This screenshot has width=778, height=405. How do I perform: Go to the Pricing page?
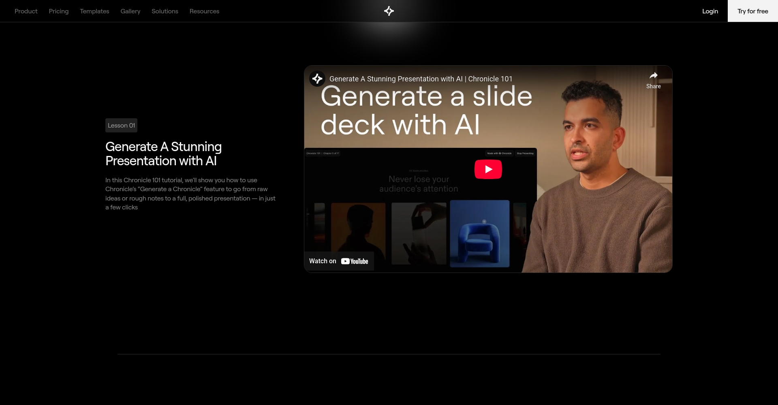(x=59, y=11)
